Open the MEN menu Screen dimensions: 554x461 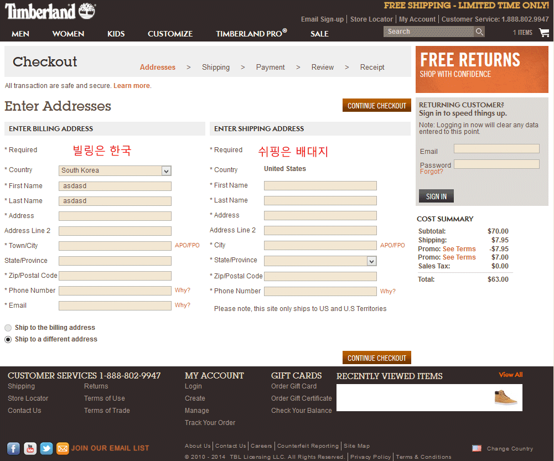pos(20,34)
